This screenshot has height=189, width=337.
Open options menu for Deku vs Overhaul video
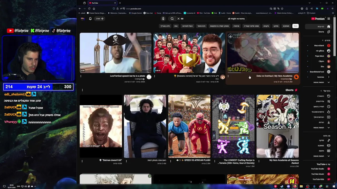click(228, 76)
